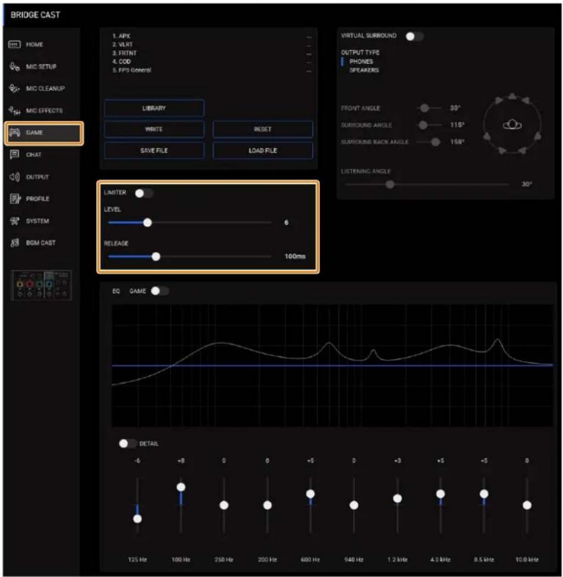Click the FRONT ANGLE slider
This screenshot has height=577, width=563.
430,108
